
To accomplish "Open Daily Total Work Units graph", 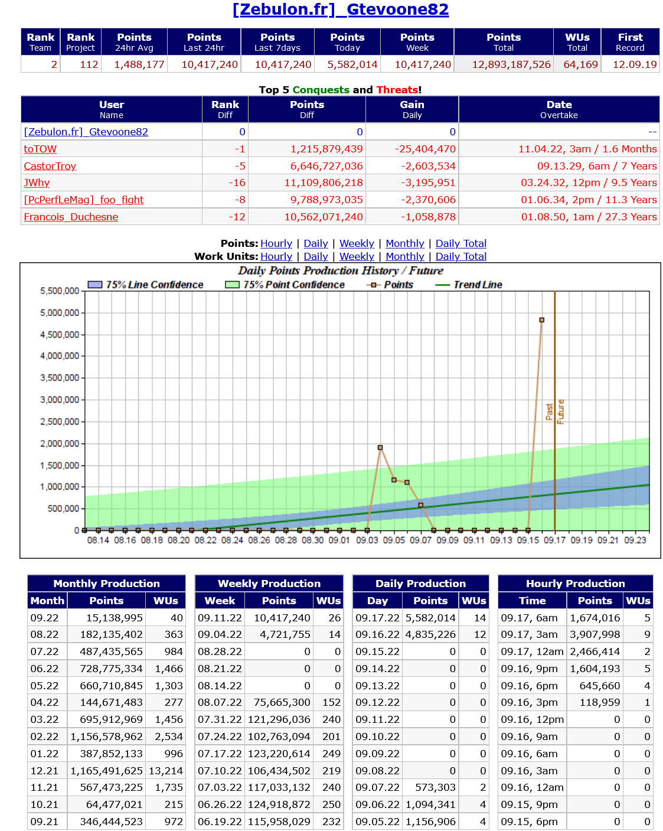I will pos(460,256).
